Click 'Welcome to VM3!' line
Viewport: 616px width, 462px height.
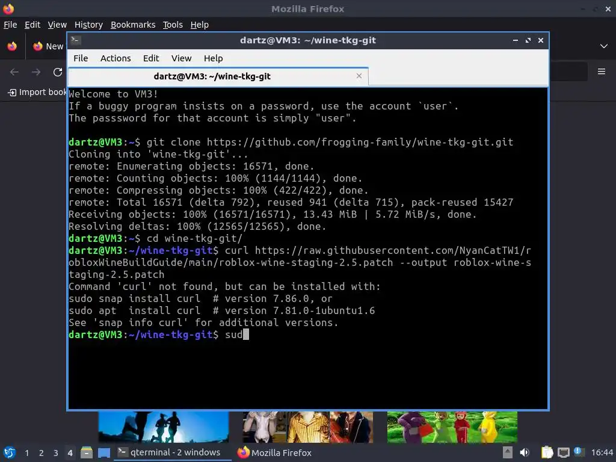coord(113,94)
